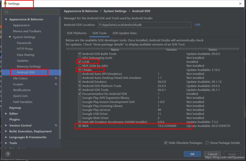Toggle Documentation for Android SDK checkbox
The height and width of the screenshot is (161, 246).
coord(80,94)
